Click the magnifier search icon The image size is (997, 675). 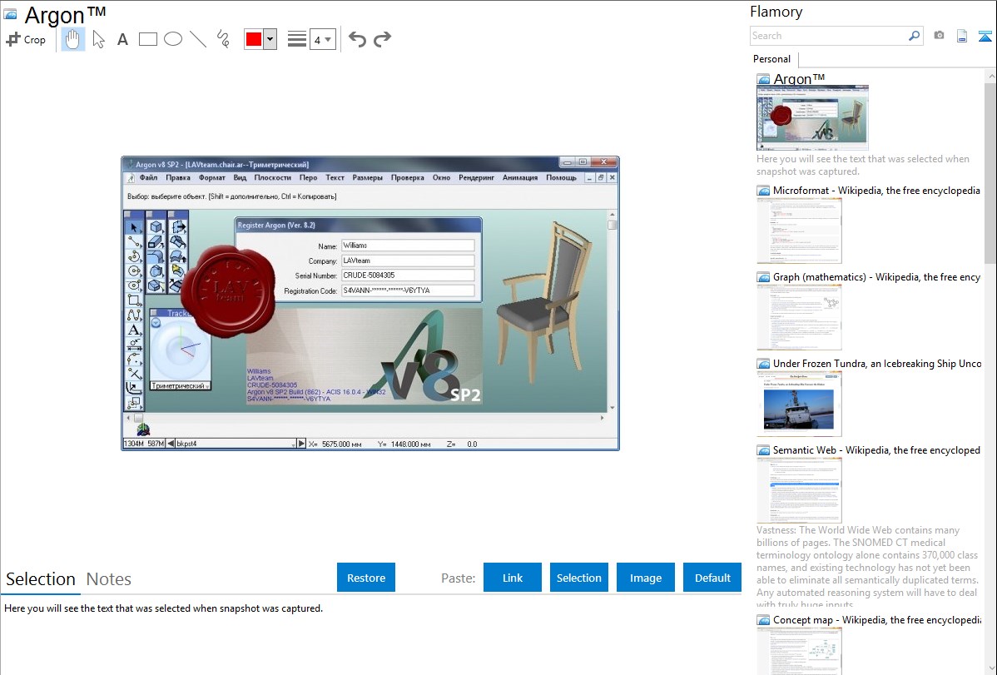[x=914, y=36]
